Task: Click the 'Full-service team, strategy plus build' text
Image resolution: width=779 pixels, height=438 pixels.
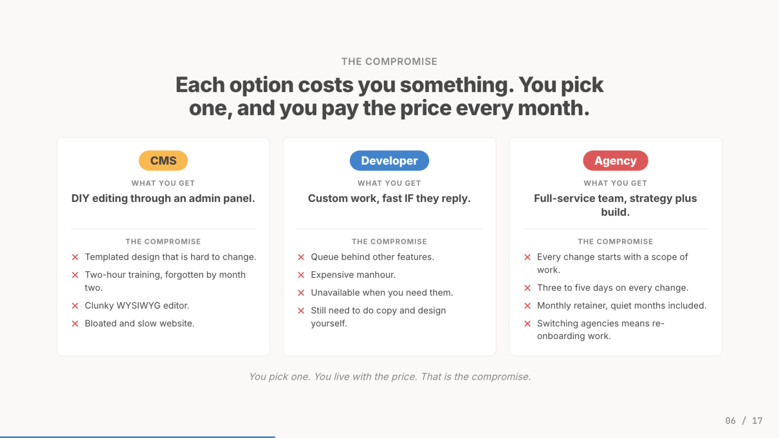Action: point(615,205)
